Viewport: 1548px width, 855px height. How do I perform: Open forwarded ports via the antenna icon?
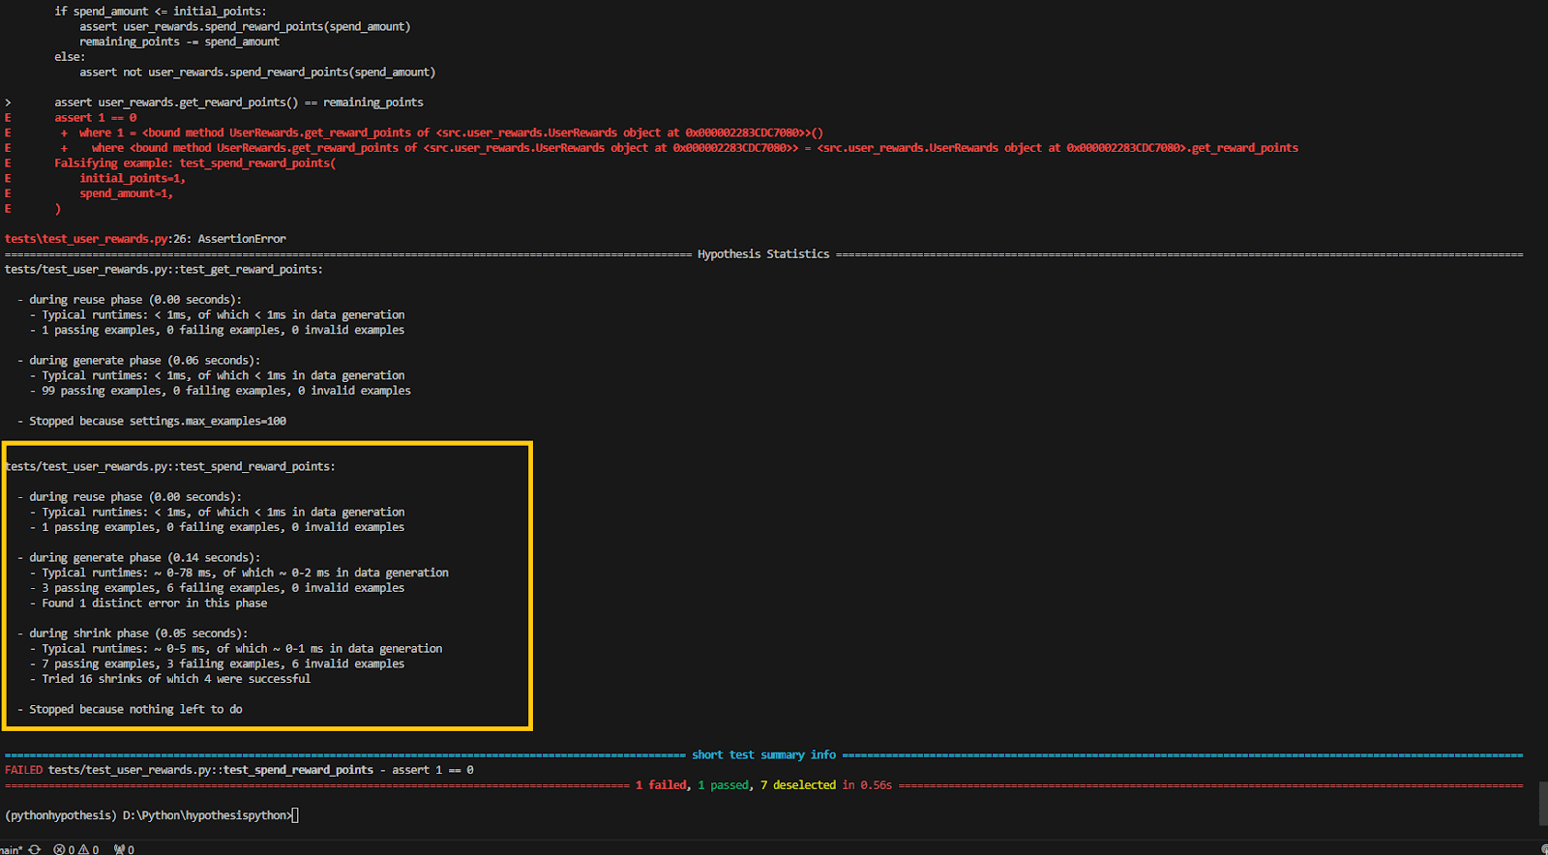click(x=119, y=849)
